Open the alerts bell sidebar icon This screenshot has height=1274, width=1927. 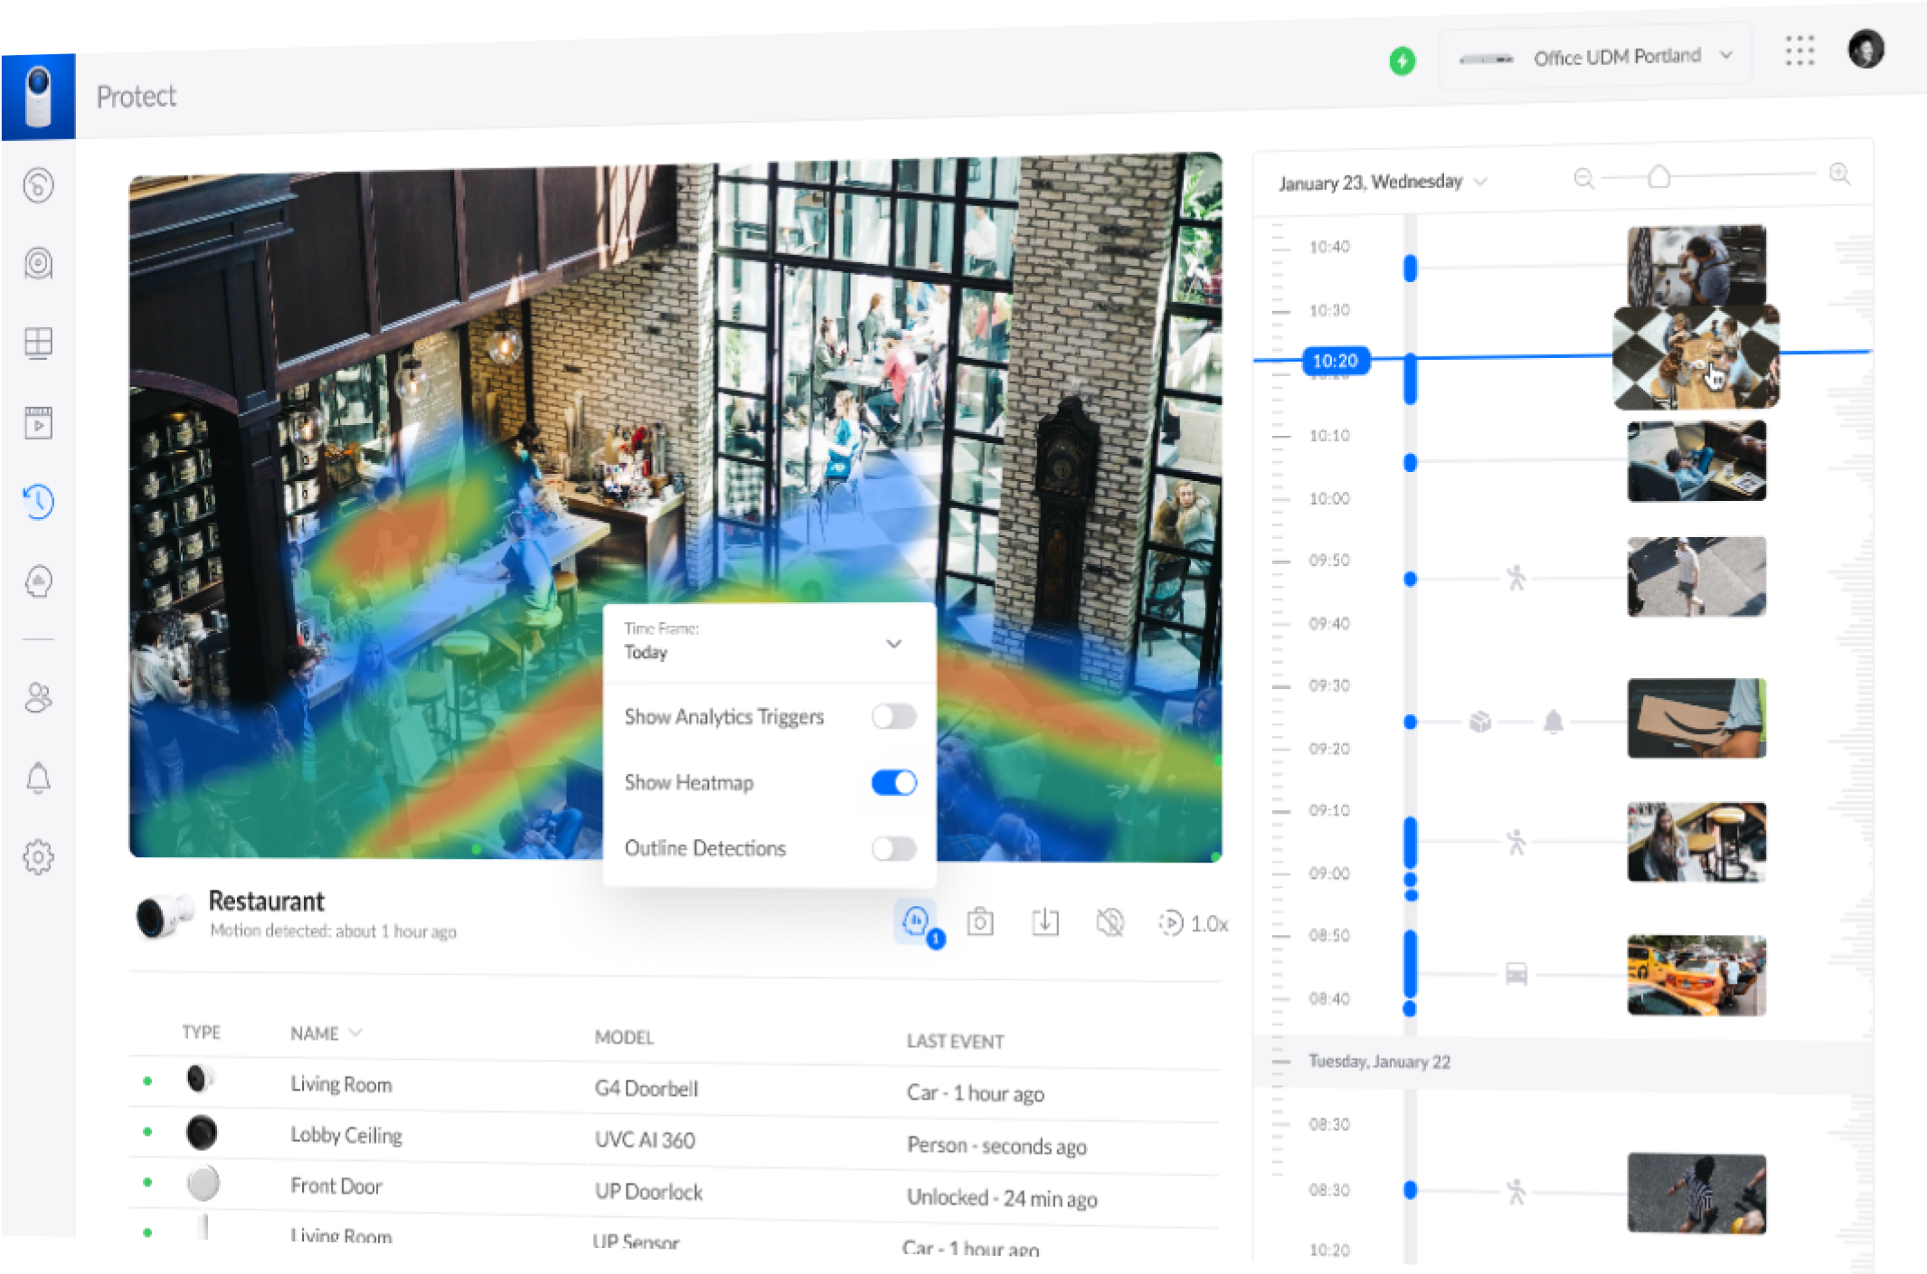coord(38,778)
